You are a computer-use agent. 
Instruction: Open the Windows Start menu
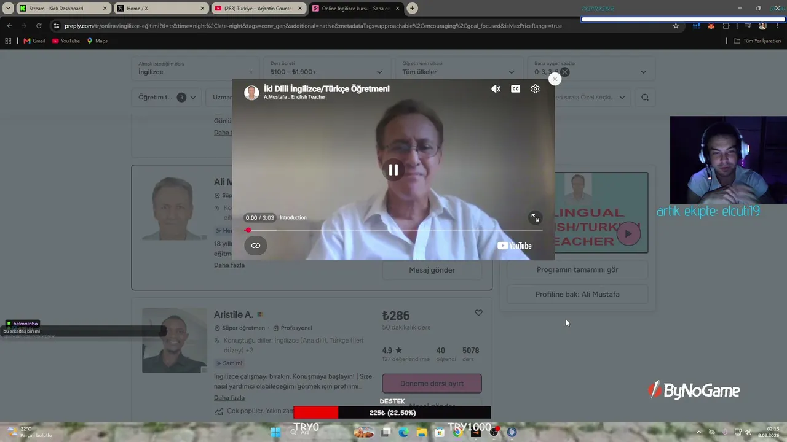(x=275, y=432)
